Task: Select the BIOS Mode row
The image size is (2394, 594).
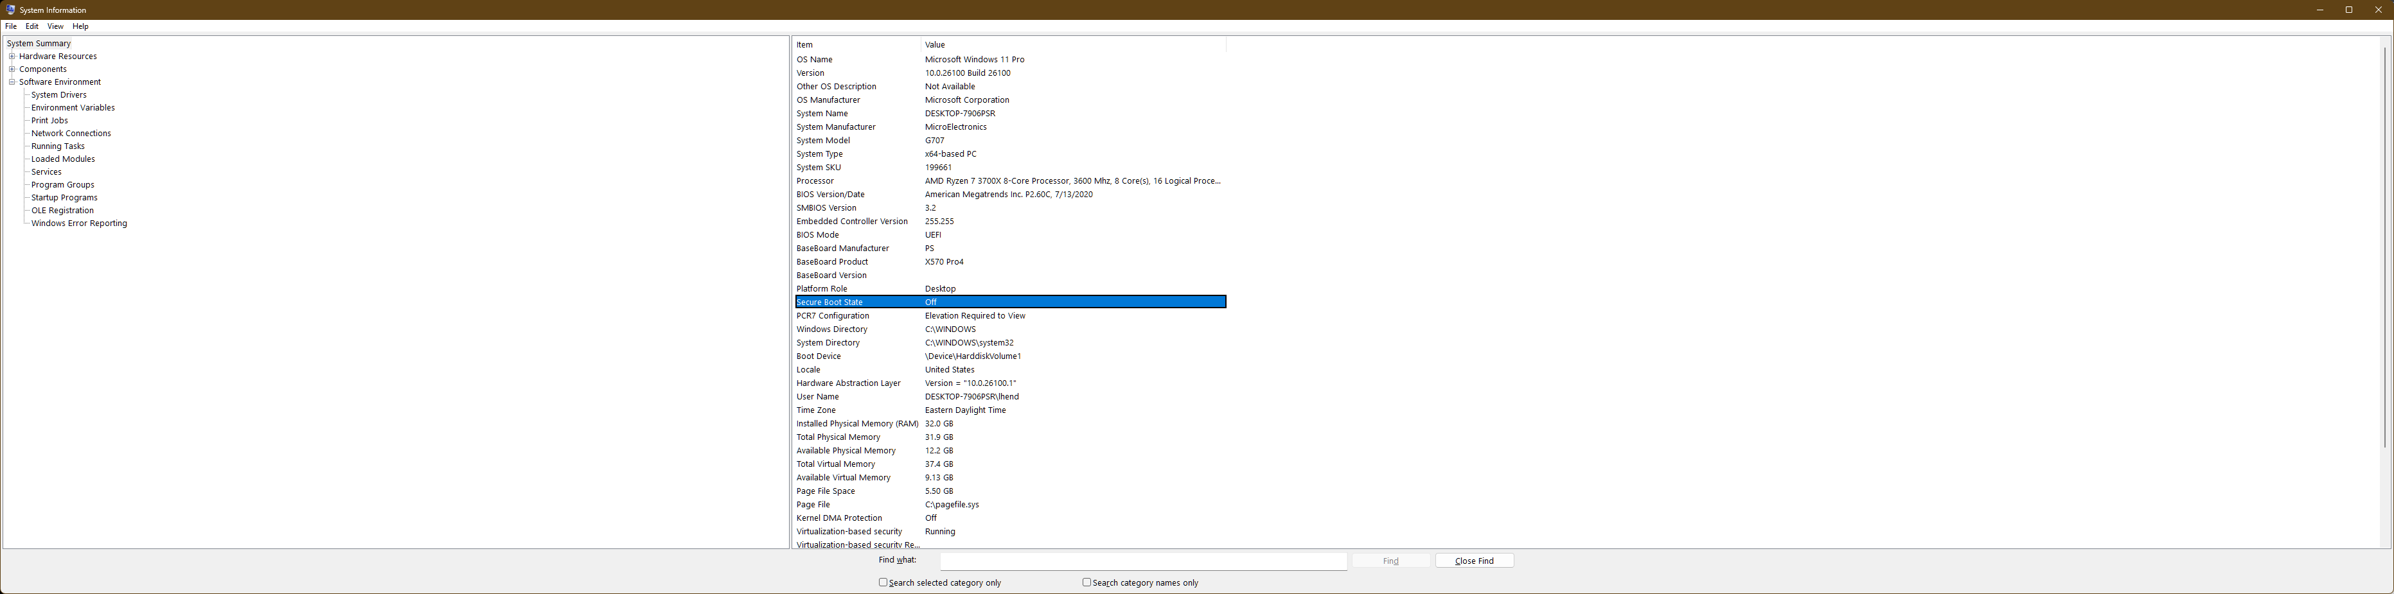Action: [1010, 235]
